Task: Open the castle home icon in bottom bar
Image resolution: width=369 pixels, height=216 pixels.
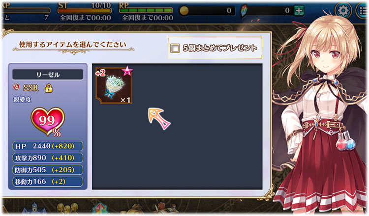Action: [x=34, y=209]
